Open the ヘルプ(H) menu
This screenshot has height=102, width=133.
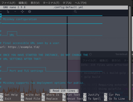(81, 3)
